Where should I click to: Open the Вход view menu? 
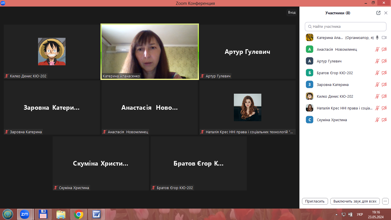(292, 12)
